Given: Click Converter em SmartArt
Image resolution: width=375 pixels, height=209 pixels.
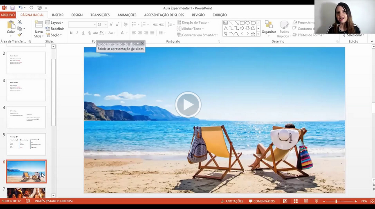Looking at the screenshot, I should (x=198, y=35).
